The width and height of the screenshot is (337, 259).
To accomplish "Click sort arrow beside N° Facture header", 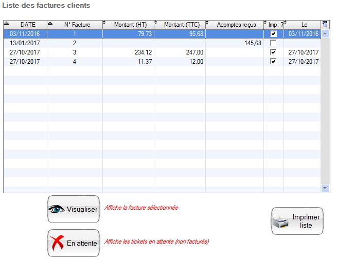I will click(x=50, y=24).
